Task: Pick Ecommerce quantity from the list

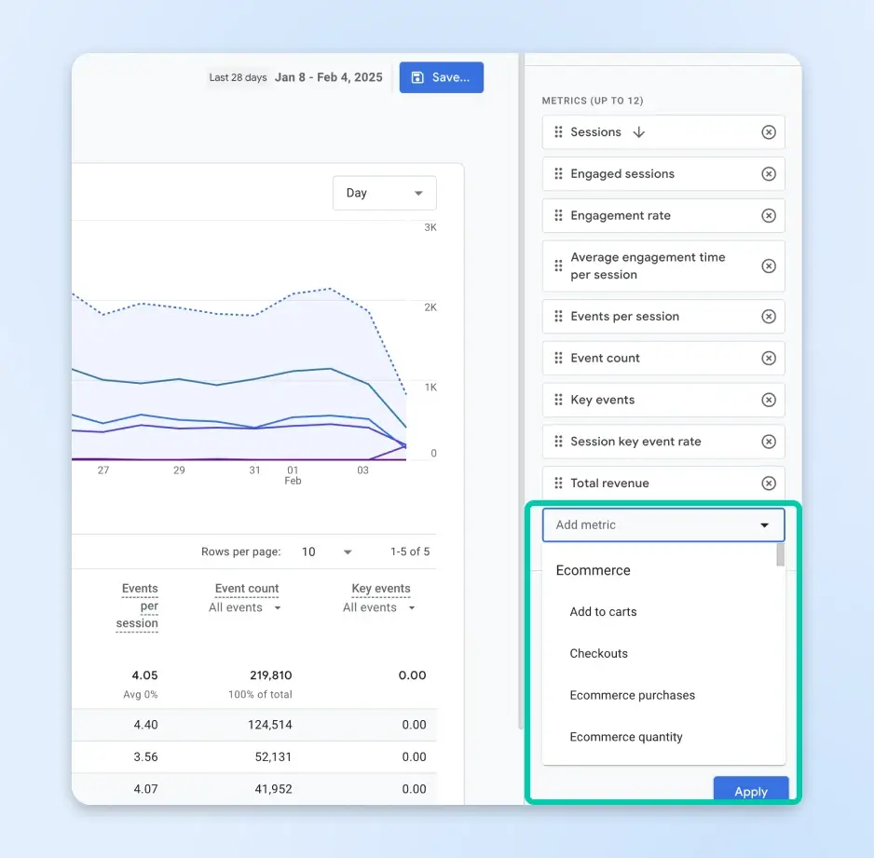Action: coord(626,738)
